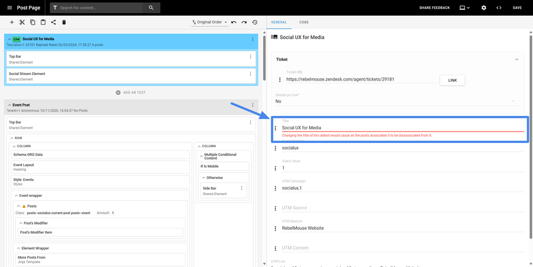Screen dimensions: 533x267
Task: Click the undo arrow icon
Action: click(234, 22)
